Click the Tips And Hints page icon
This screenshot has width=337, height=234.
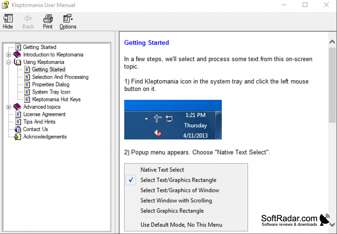pyautogui.click(x=18, y=122)
